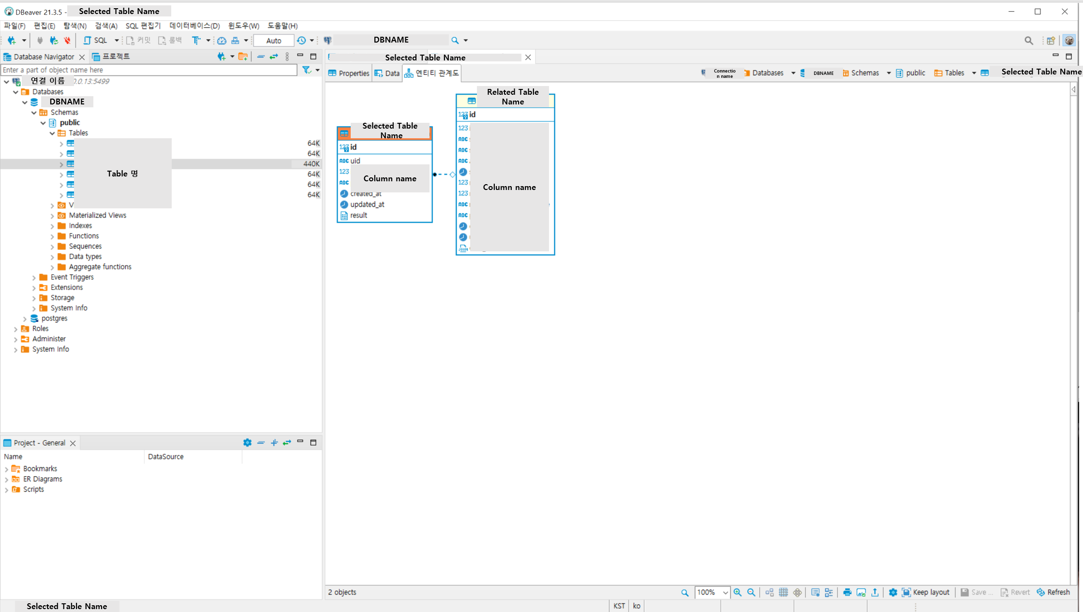Print the ER diagram
This screenshot has width=1083, height=612.
click(847, 592)
